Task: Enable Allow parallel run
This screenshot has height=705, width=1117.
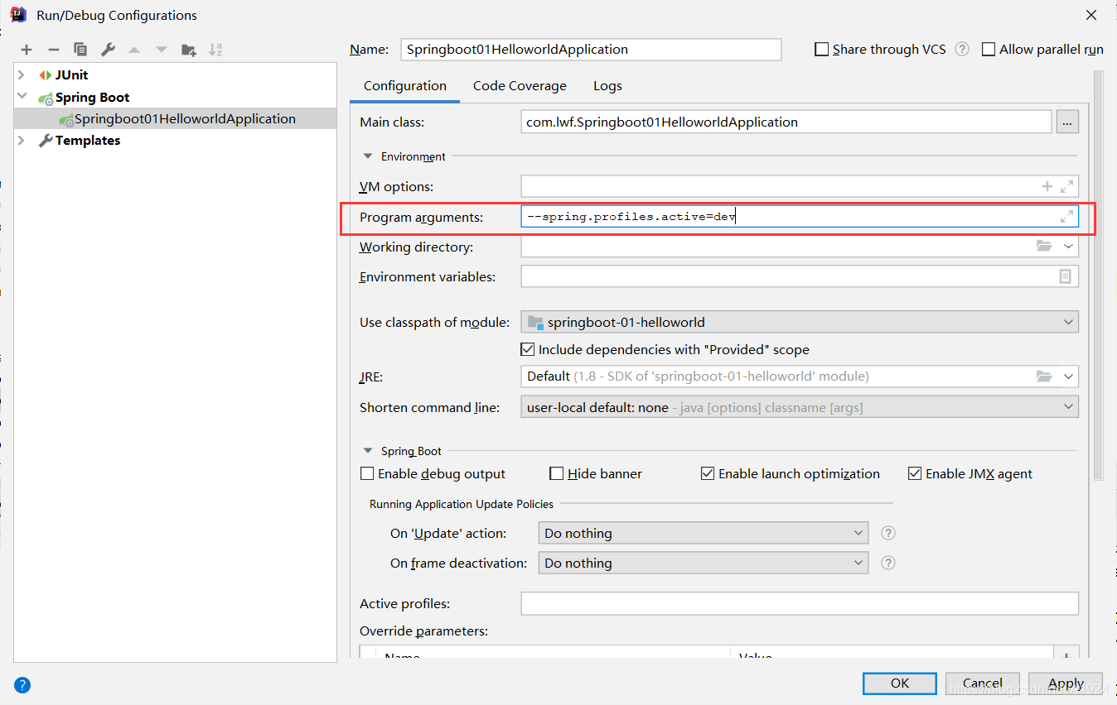Action: coord(989,50)
